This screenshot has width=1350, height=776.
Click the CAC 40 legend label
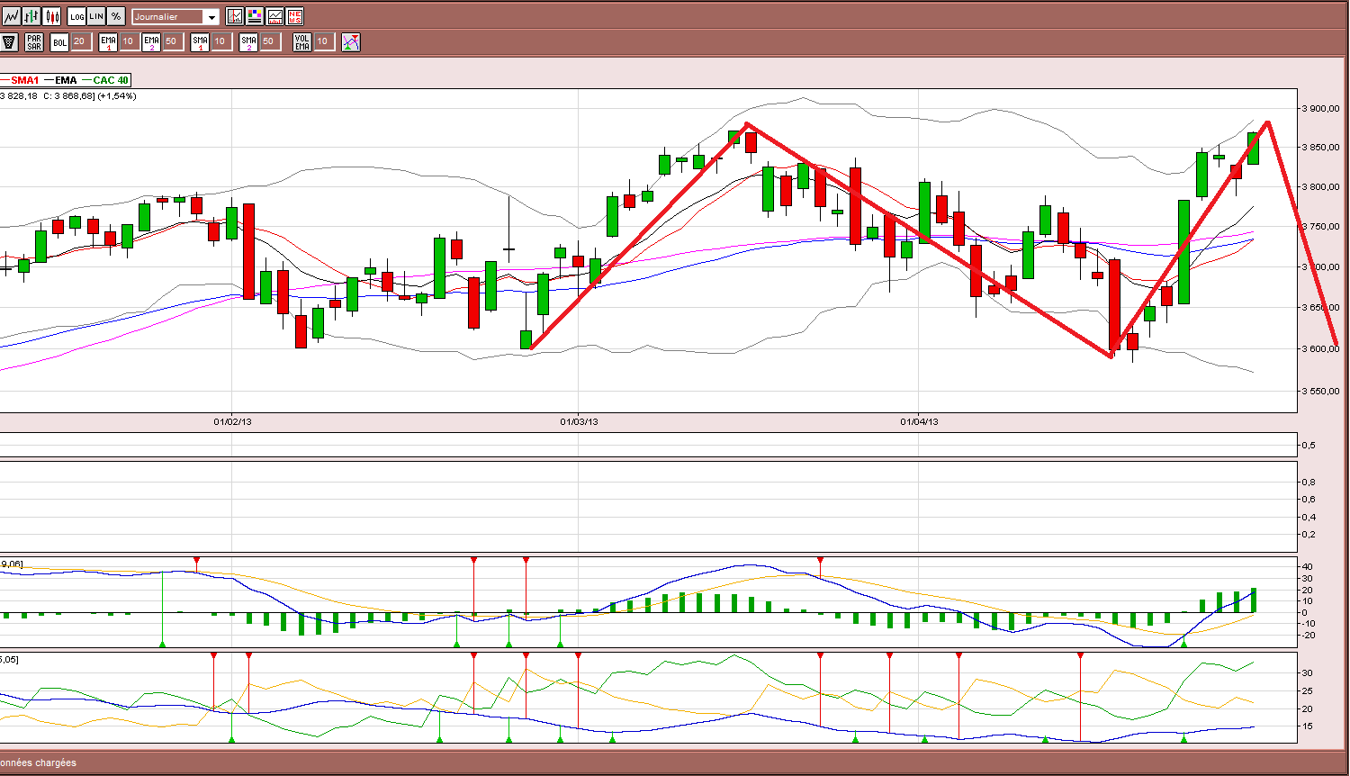(111, 80)
